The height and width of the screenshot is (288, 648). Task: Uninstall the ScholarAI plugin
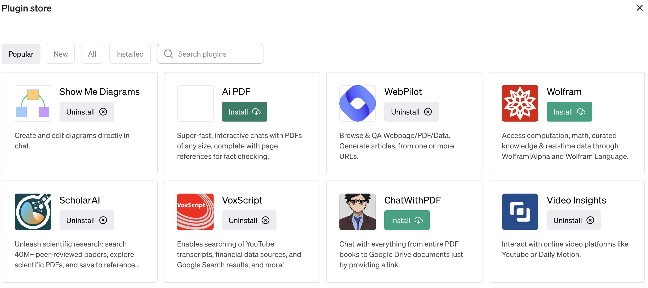pos(87,220)
